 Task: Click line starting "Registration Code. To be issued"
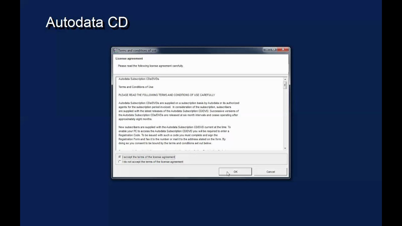pyautogui.click(x=168, y=135)
